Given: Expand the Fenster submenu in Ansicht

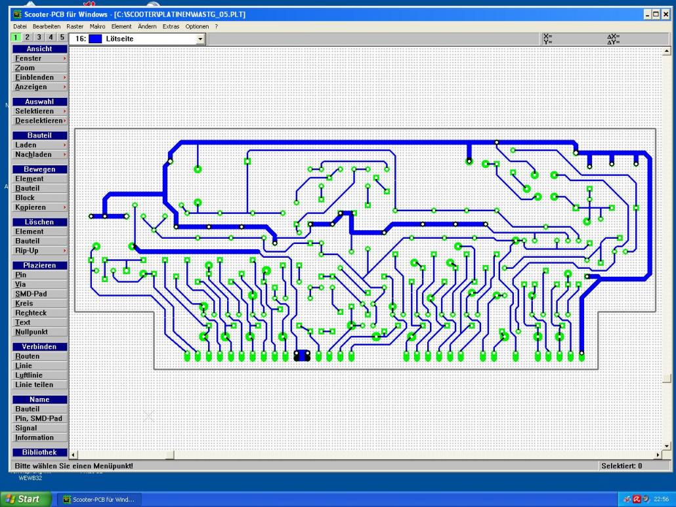Looking at the screenshot, I should (x=39, y=58).
